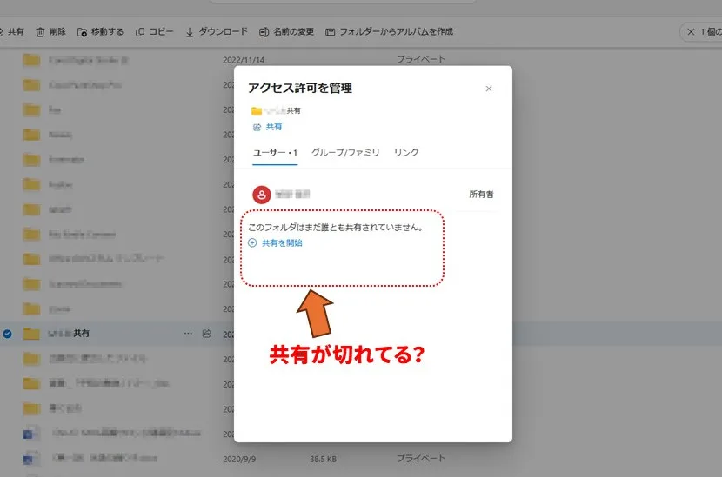The width and height of the screenshot is (722, 477).
Task: Click the 削除 toolbar button
Action: click(51, 32)
